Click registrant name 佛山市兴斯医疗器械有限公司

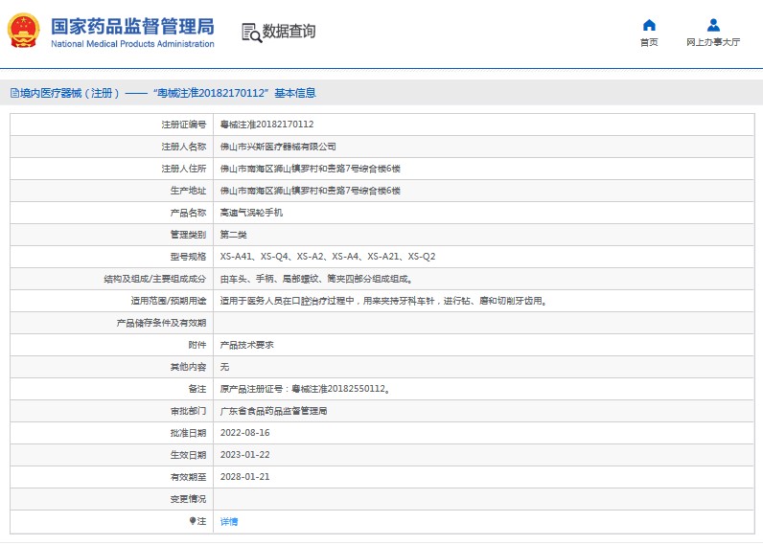pos(278,147)
